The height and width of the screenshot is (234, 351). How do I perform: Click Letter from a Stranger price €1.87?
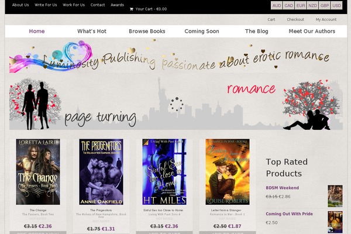pos(235,226)
